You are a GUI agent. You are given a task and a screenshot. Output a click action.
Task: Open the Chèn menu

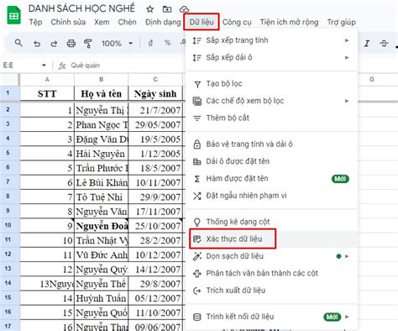[x=127, y=22]
